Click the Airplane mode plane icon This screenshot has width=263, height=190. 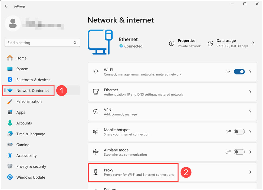(x=96, y=152)
